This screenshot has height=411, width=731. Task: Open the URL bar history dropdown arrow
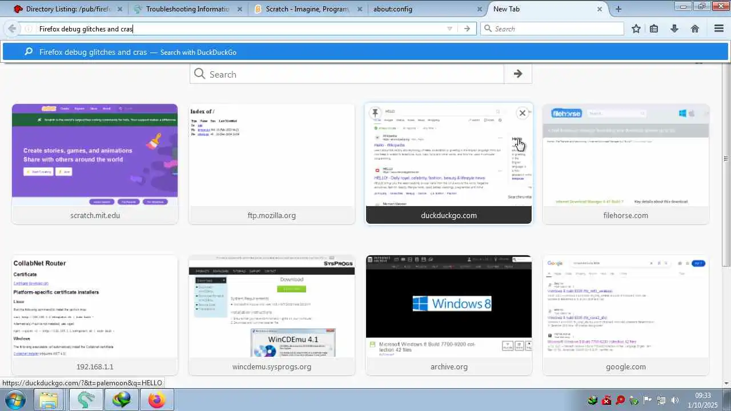pyautogui.click(x=449, y=29)
